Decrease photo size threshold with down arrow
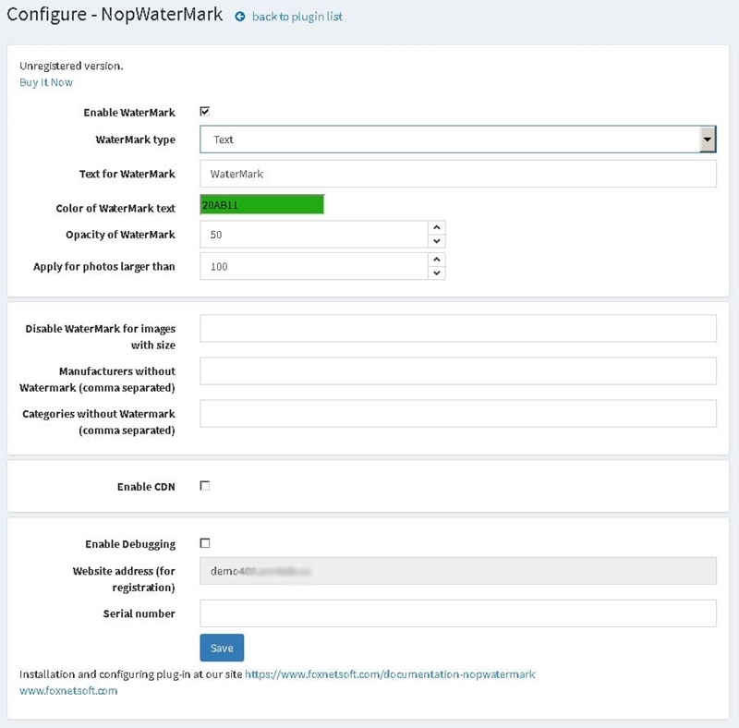The image size is (739, 728). coord(437,273)
